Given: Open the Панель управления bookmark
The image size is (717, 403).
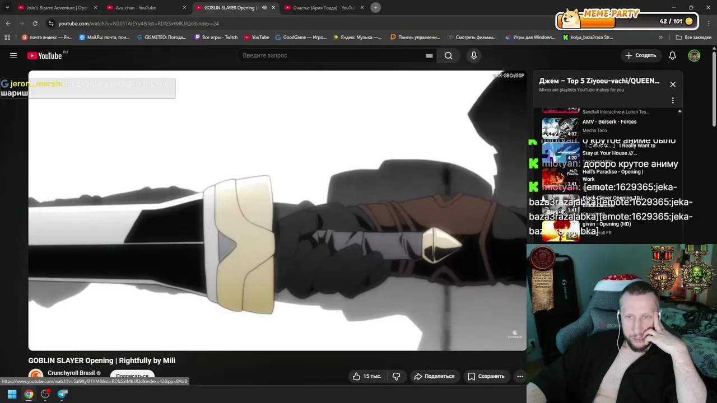Looking at the screenshot, I should pos(415,38).
